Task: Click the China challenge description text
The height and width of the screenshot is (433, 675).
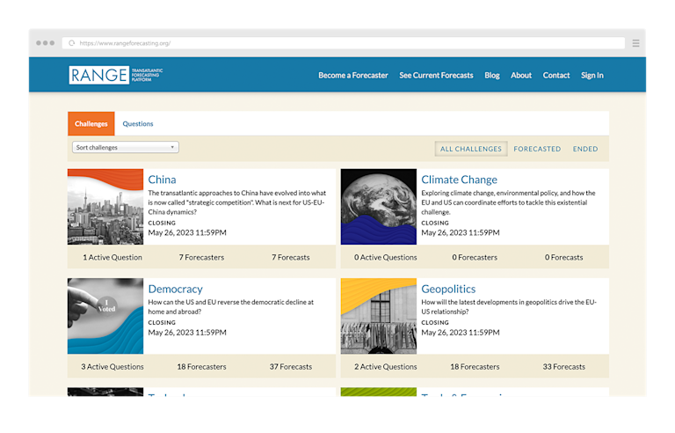Action: [x=237, y=202]
